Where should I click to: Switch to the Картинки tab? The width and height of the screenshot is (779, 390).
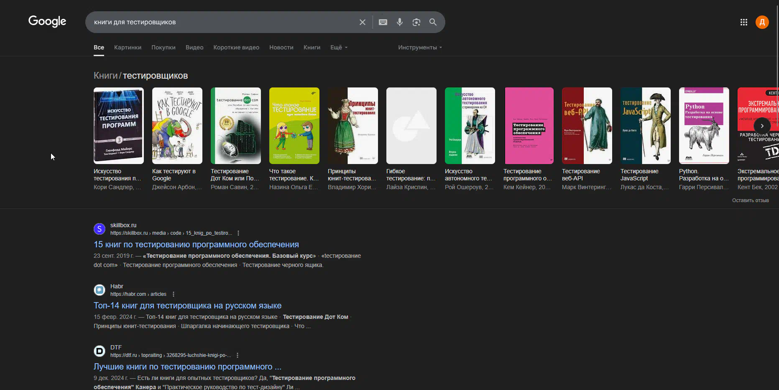point(128,47)
